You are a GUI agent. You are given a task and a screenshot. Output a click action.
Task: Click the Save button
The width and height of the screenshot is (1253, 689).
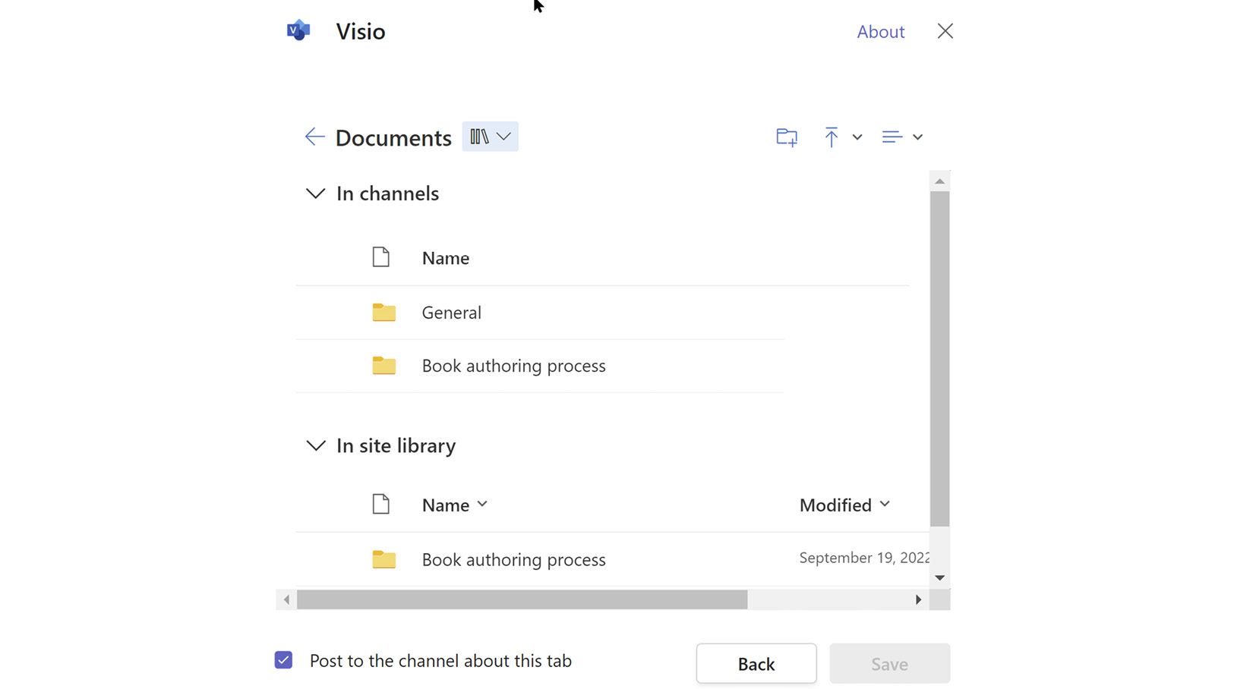(x=890, y=664)
